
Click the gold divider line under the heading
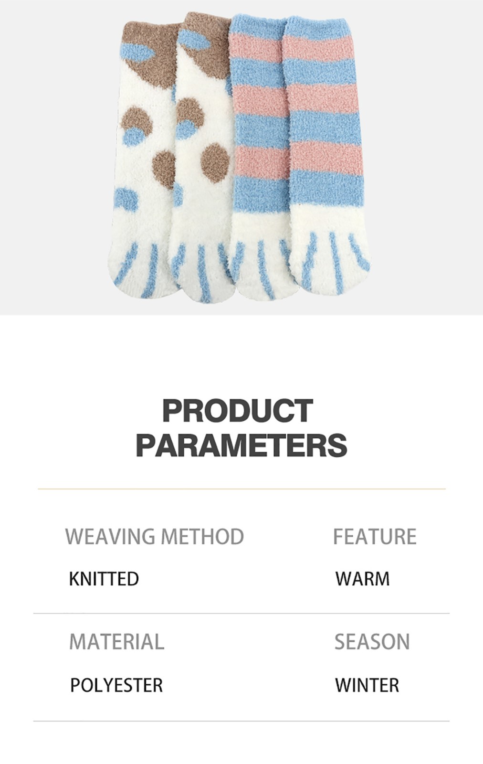pos(241,489)
